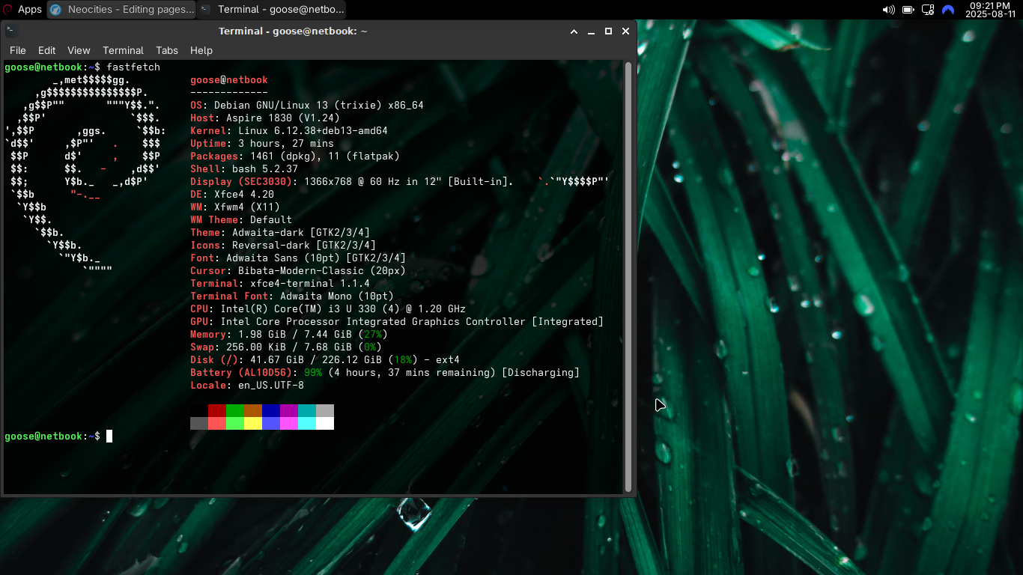This screenshot has width=1023, height=575.
Task: Click the DE 'Xfce4 4.20' line
Action: pos(232,195)
